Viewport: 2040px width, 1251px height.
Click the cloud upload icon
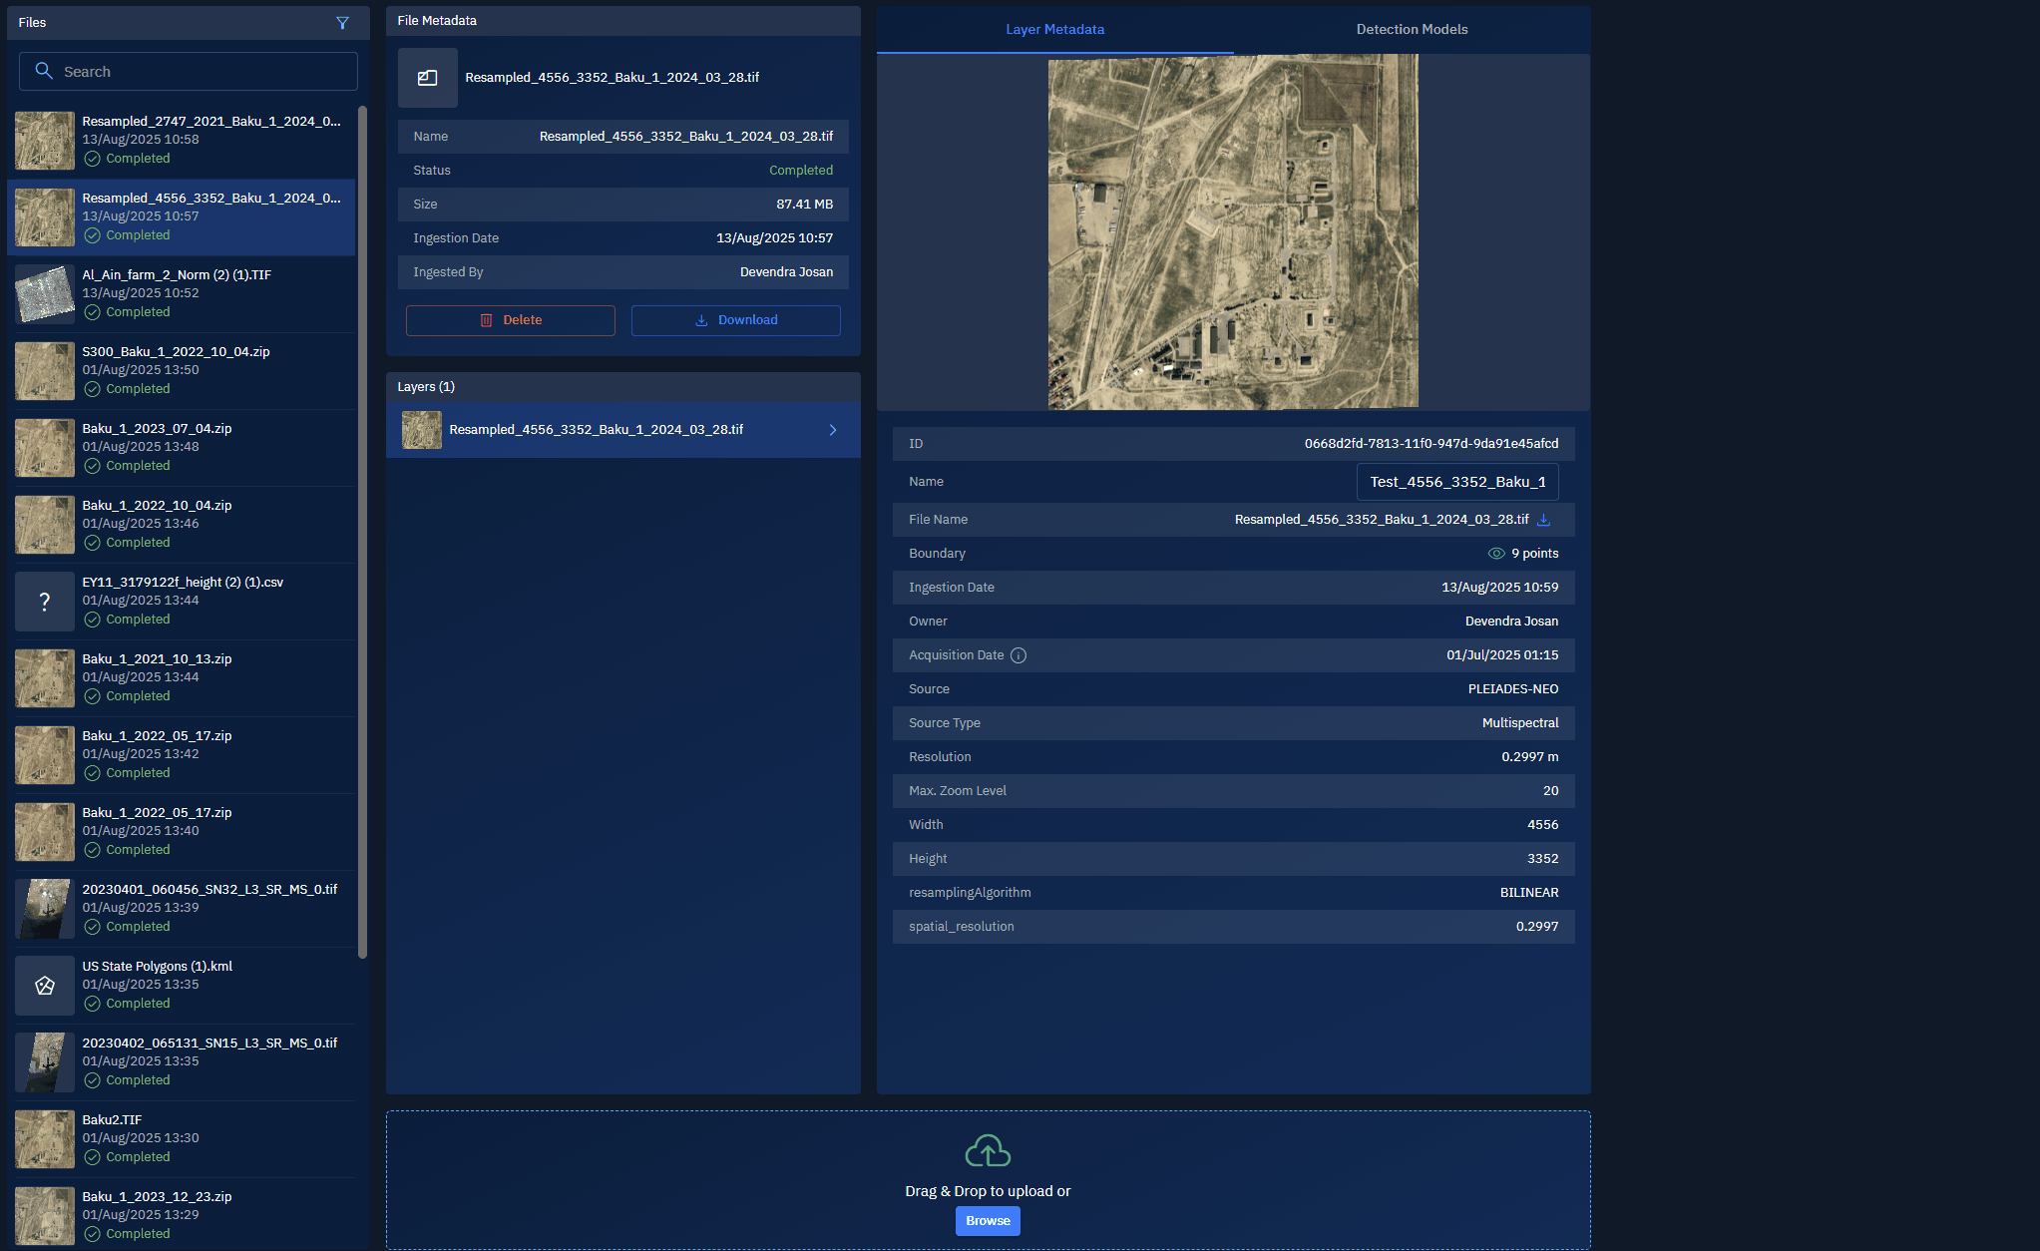click(988, 1151)
